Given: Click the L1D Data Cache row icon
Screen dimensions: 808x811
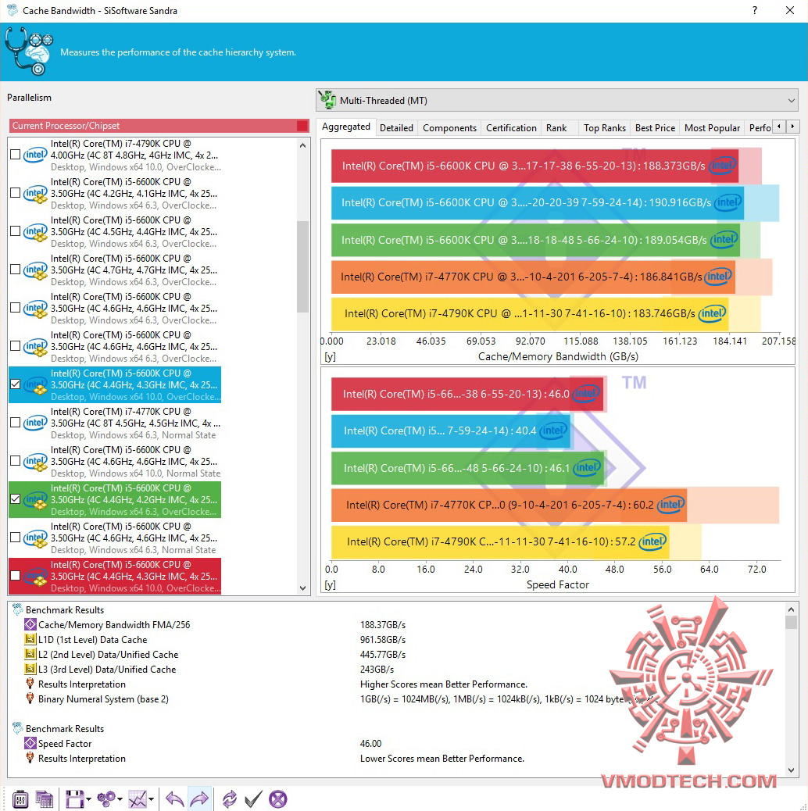Looking at the screenshot, I should (30, 639).
